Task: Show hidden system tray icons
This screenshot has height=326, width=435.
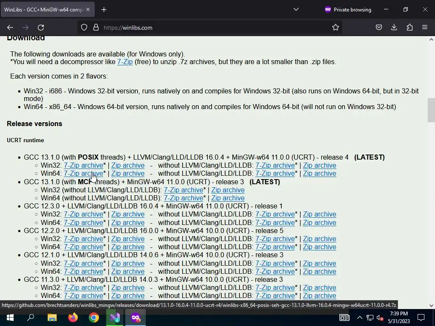Action: pyautogui.click(x=359, y=318)
